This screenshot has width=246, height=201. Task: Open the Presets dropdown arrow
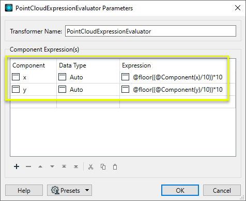pyautogui.click(x=87, y=190)
